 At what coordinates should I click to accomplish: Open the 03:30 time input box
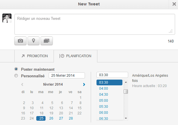coord(112,75)
